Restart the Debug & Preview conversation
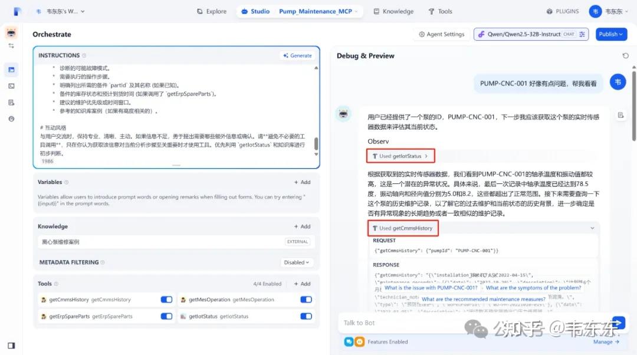 pyautogui.click(x=625, y=55)
